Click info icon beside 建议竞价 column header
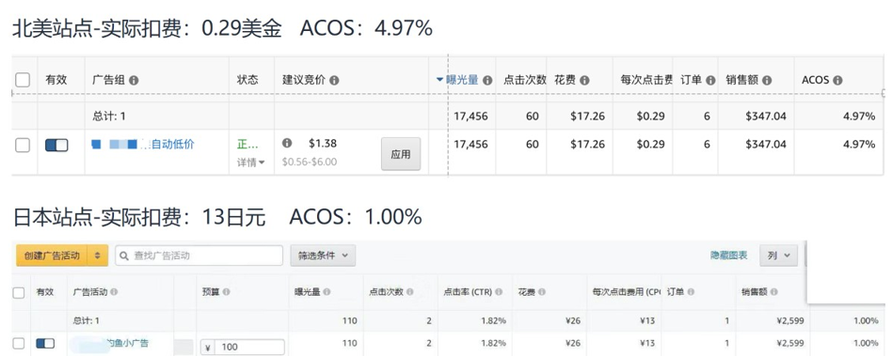 (334, 81)
